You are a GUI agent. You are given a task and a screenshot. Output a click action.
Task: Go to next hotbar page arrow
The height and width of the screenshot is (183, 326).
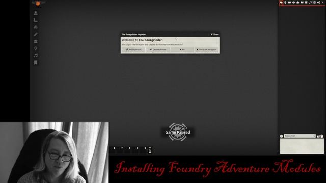(150, 152)
